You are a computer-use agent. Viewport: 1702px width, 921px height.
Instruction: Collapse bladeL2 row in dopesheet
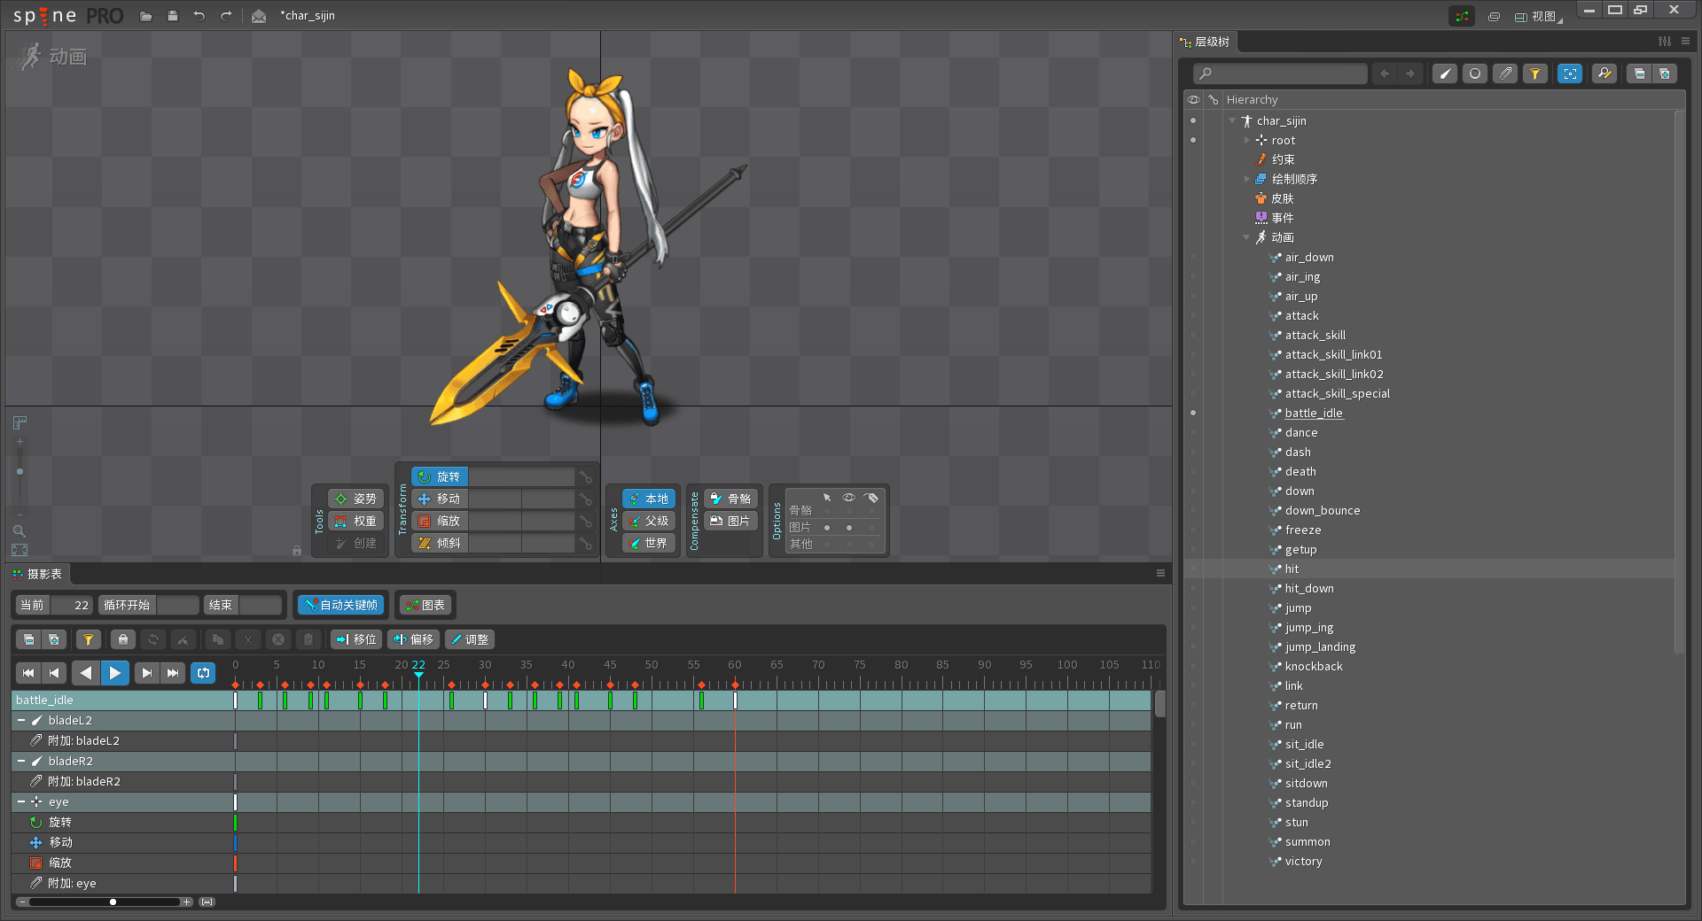pos(21,721)
